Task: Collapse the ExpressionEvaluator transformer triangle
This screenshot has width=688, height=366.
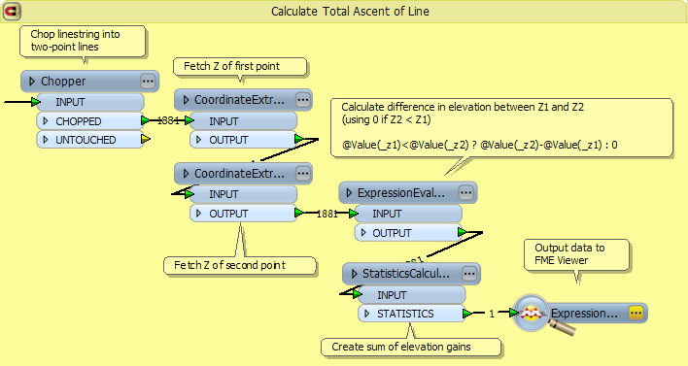Action: 349,193
